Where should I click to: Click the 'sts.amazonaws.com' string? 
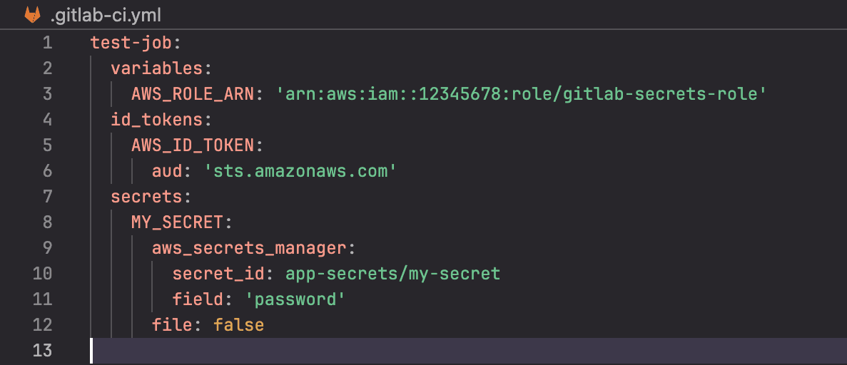pyautogui.click(x=301, y=171)
